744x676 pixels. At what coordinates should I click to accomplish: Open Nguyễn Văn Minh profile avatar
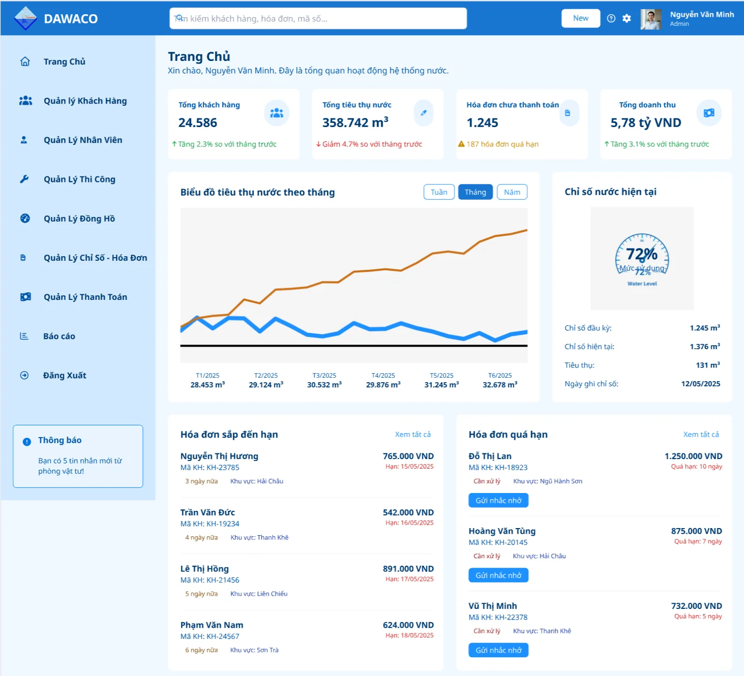tap(650, 19)
